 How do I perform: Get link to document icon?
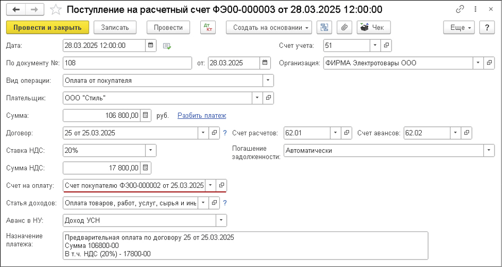[458, 10]
